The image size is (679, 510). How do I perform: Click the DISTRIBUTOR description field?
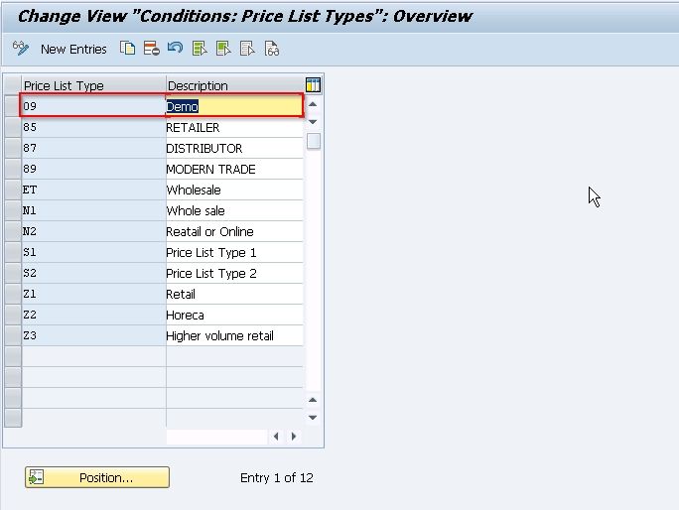234,148
